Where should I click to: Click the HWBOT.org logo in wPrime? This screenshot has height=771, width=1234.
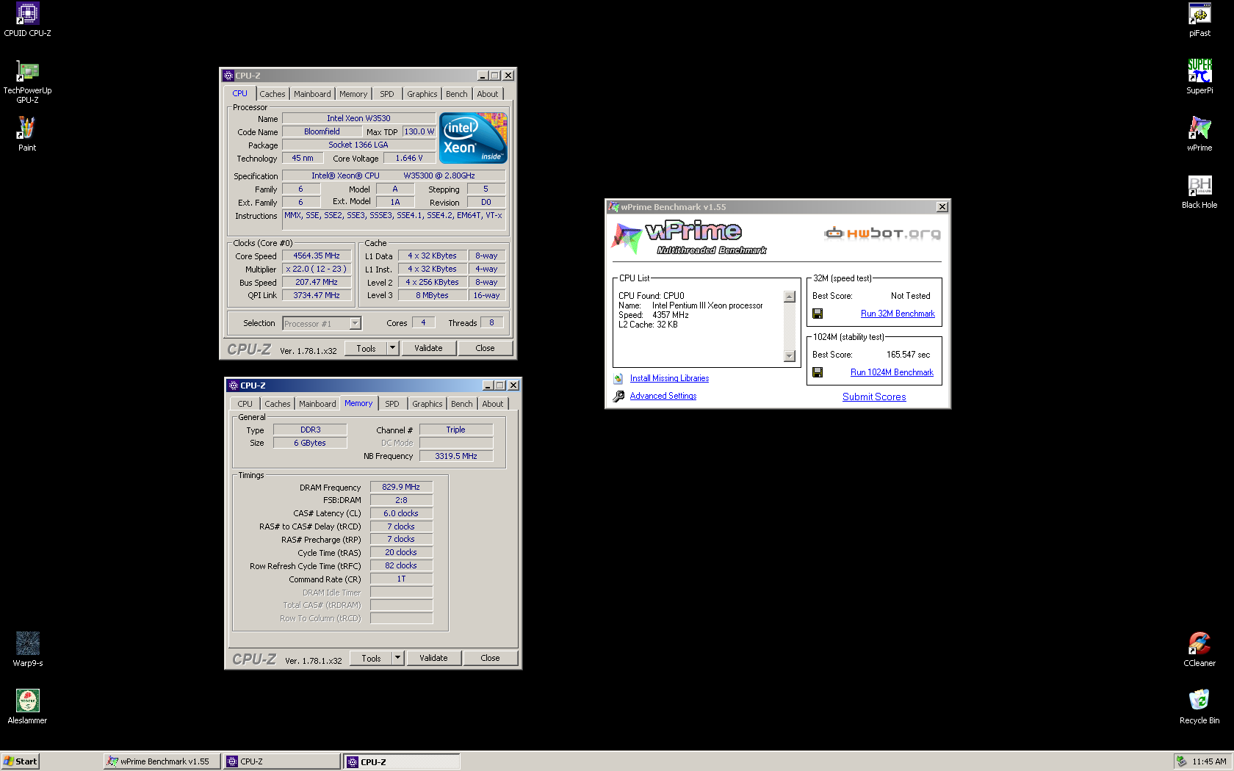882,234
